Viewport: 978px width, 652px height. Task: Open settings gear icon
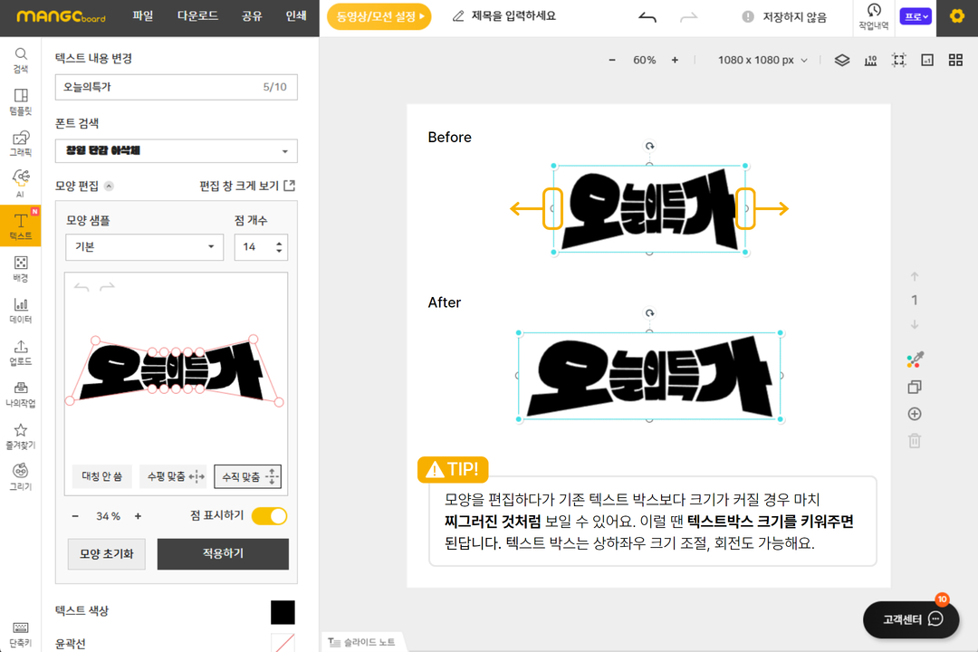pos(956,16)
